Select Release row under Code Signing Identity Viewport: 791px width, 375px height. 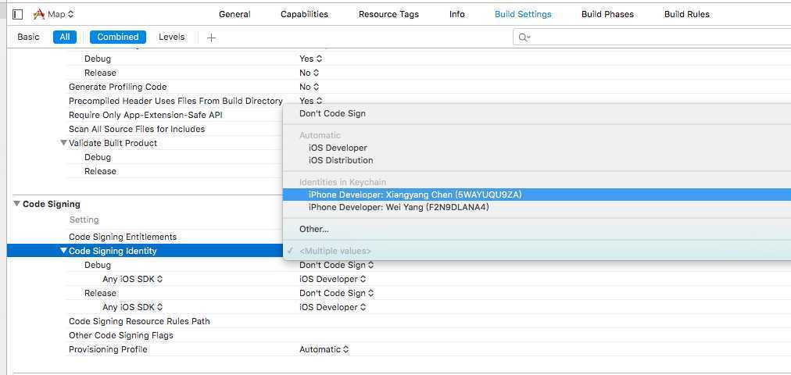pos(100,293)
